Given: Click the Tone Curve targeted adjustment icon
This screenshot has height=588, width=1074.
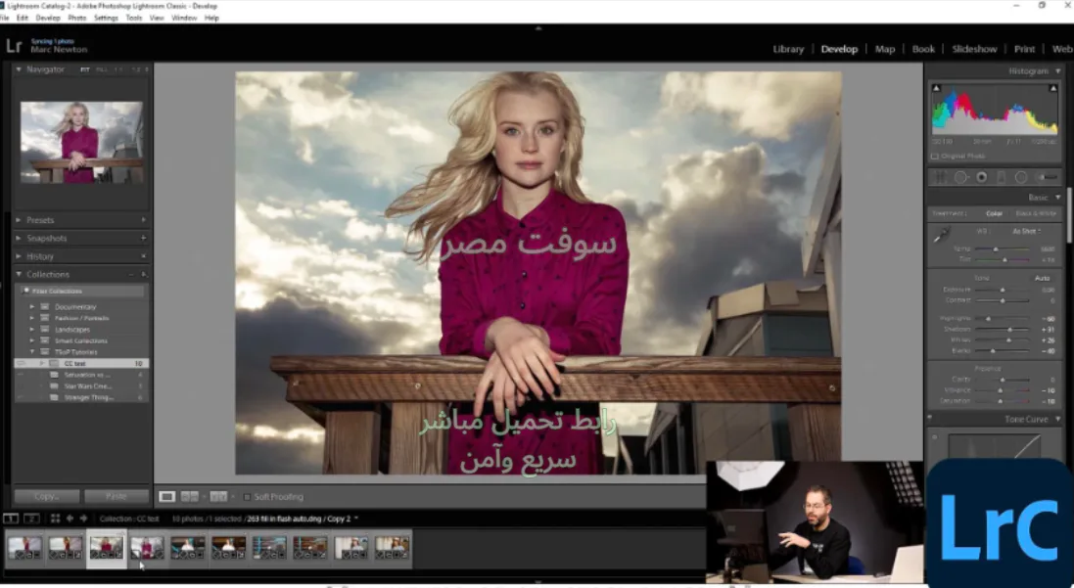Looking at the screenshot, I should coord(935,436).
